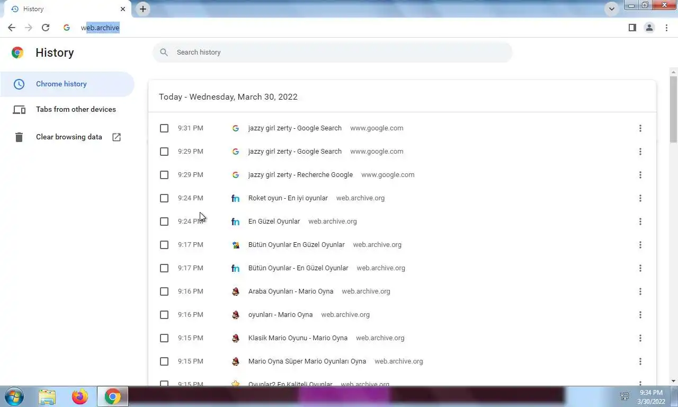This screenshot has width=678, height=407.
Task: Check the box for oyunları - Mario Oyna
Action: (x=164, y=315)
